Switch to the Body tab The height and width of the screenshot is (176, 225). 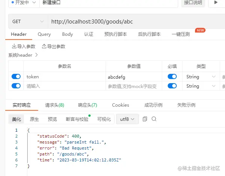67,34
